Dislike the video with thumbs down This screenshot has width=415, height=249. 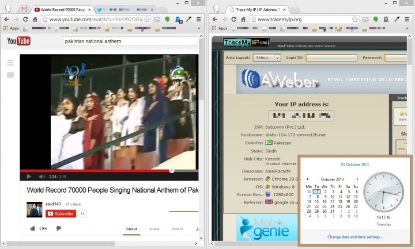click(x=58, y=228)
